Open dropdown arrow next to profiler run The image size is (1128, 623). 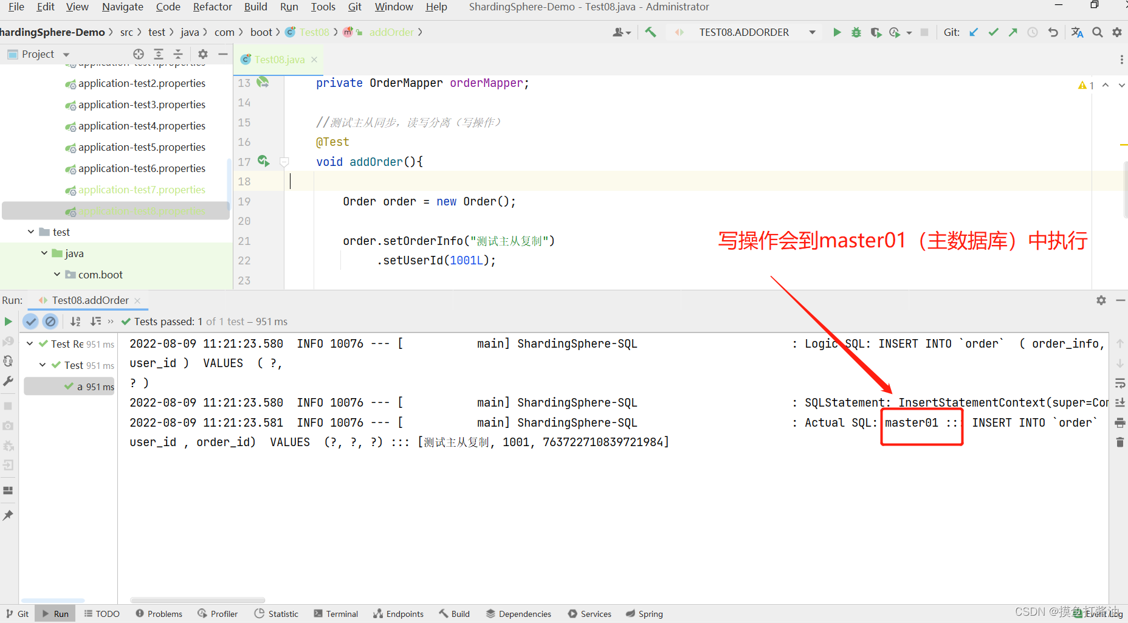[x=909, y=33]
